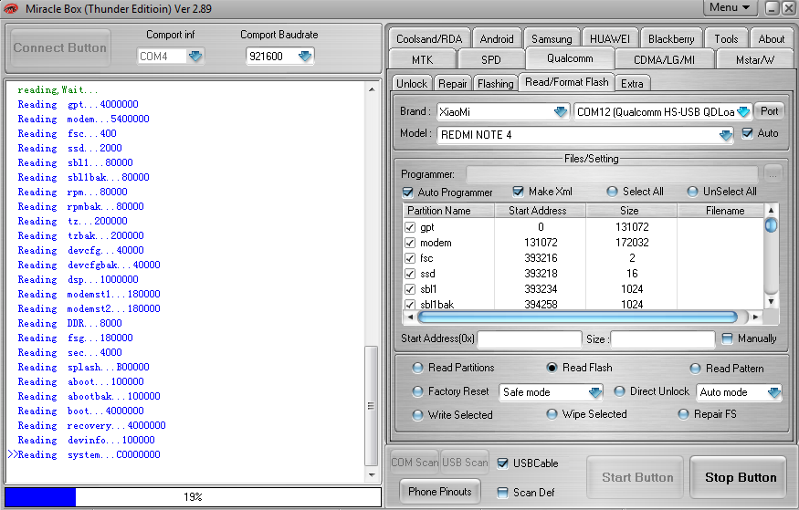The height and width of the screenshot is (510, 799).
Task: Switch to the HUAWEI tab
Action: (x=610, y=38)
